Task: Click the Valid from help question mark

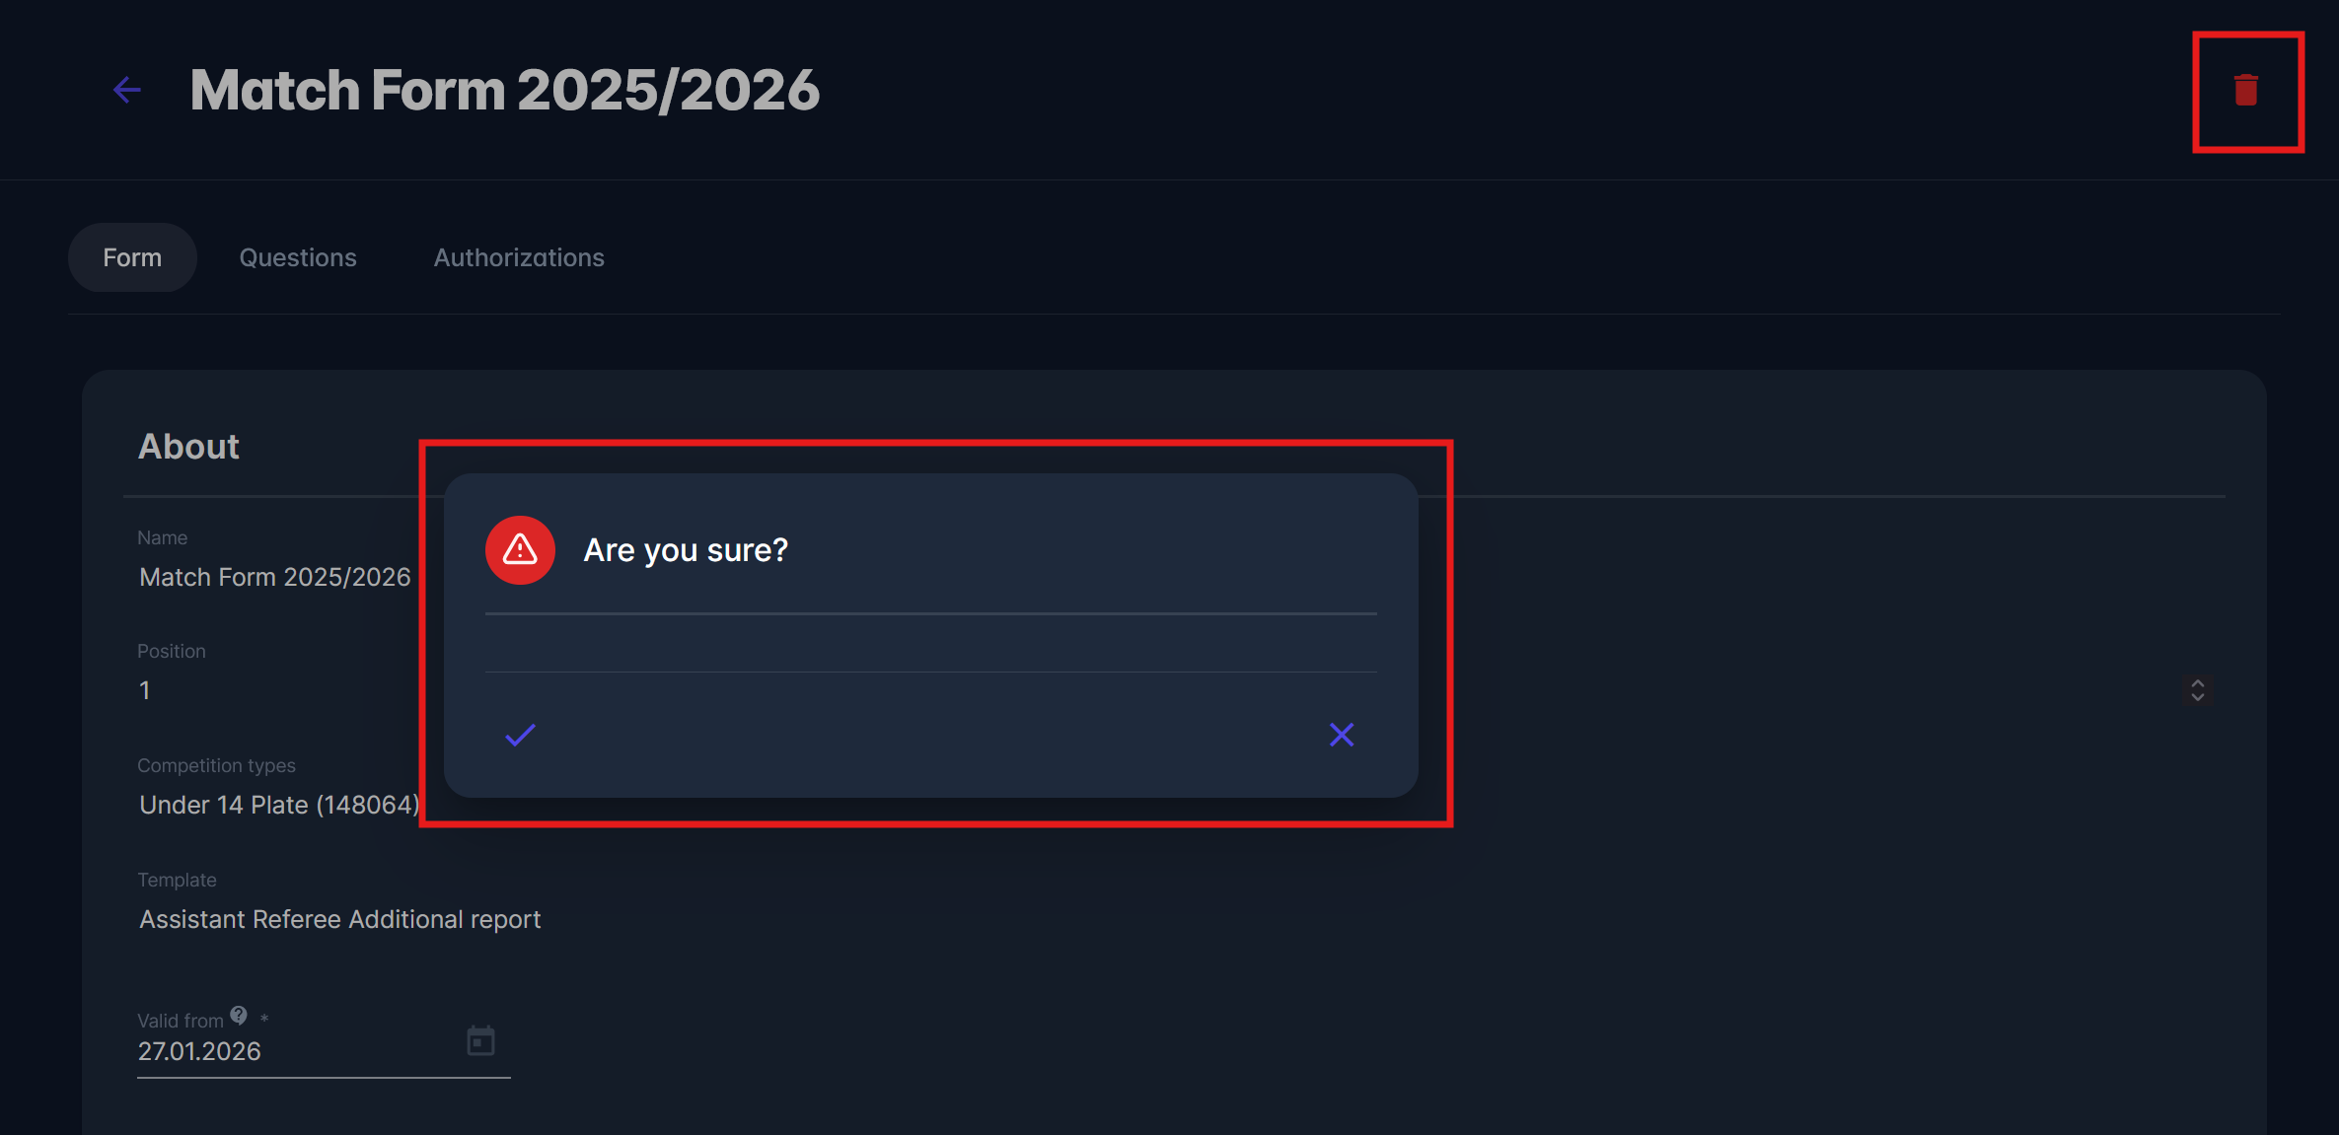Action: tap(239, 1015)
